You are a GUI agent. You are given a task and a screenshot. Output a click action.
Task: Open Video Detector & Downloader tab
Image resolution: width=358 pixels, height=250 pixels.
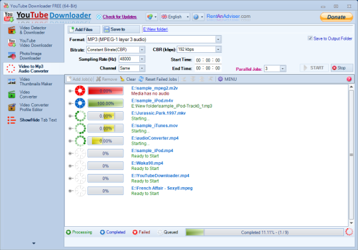[x=34, y=30]
